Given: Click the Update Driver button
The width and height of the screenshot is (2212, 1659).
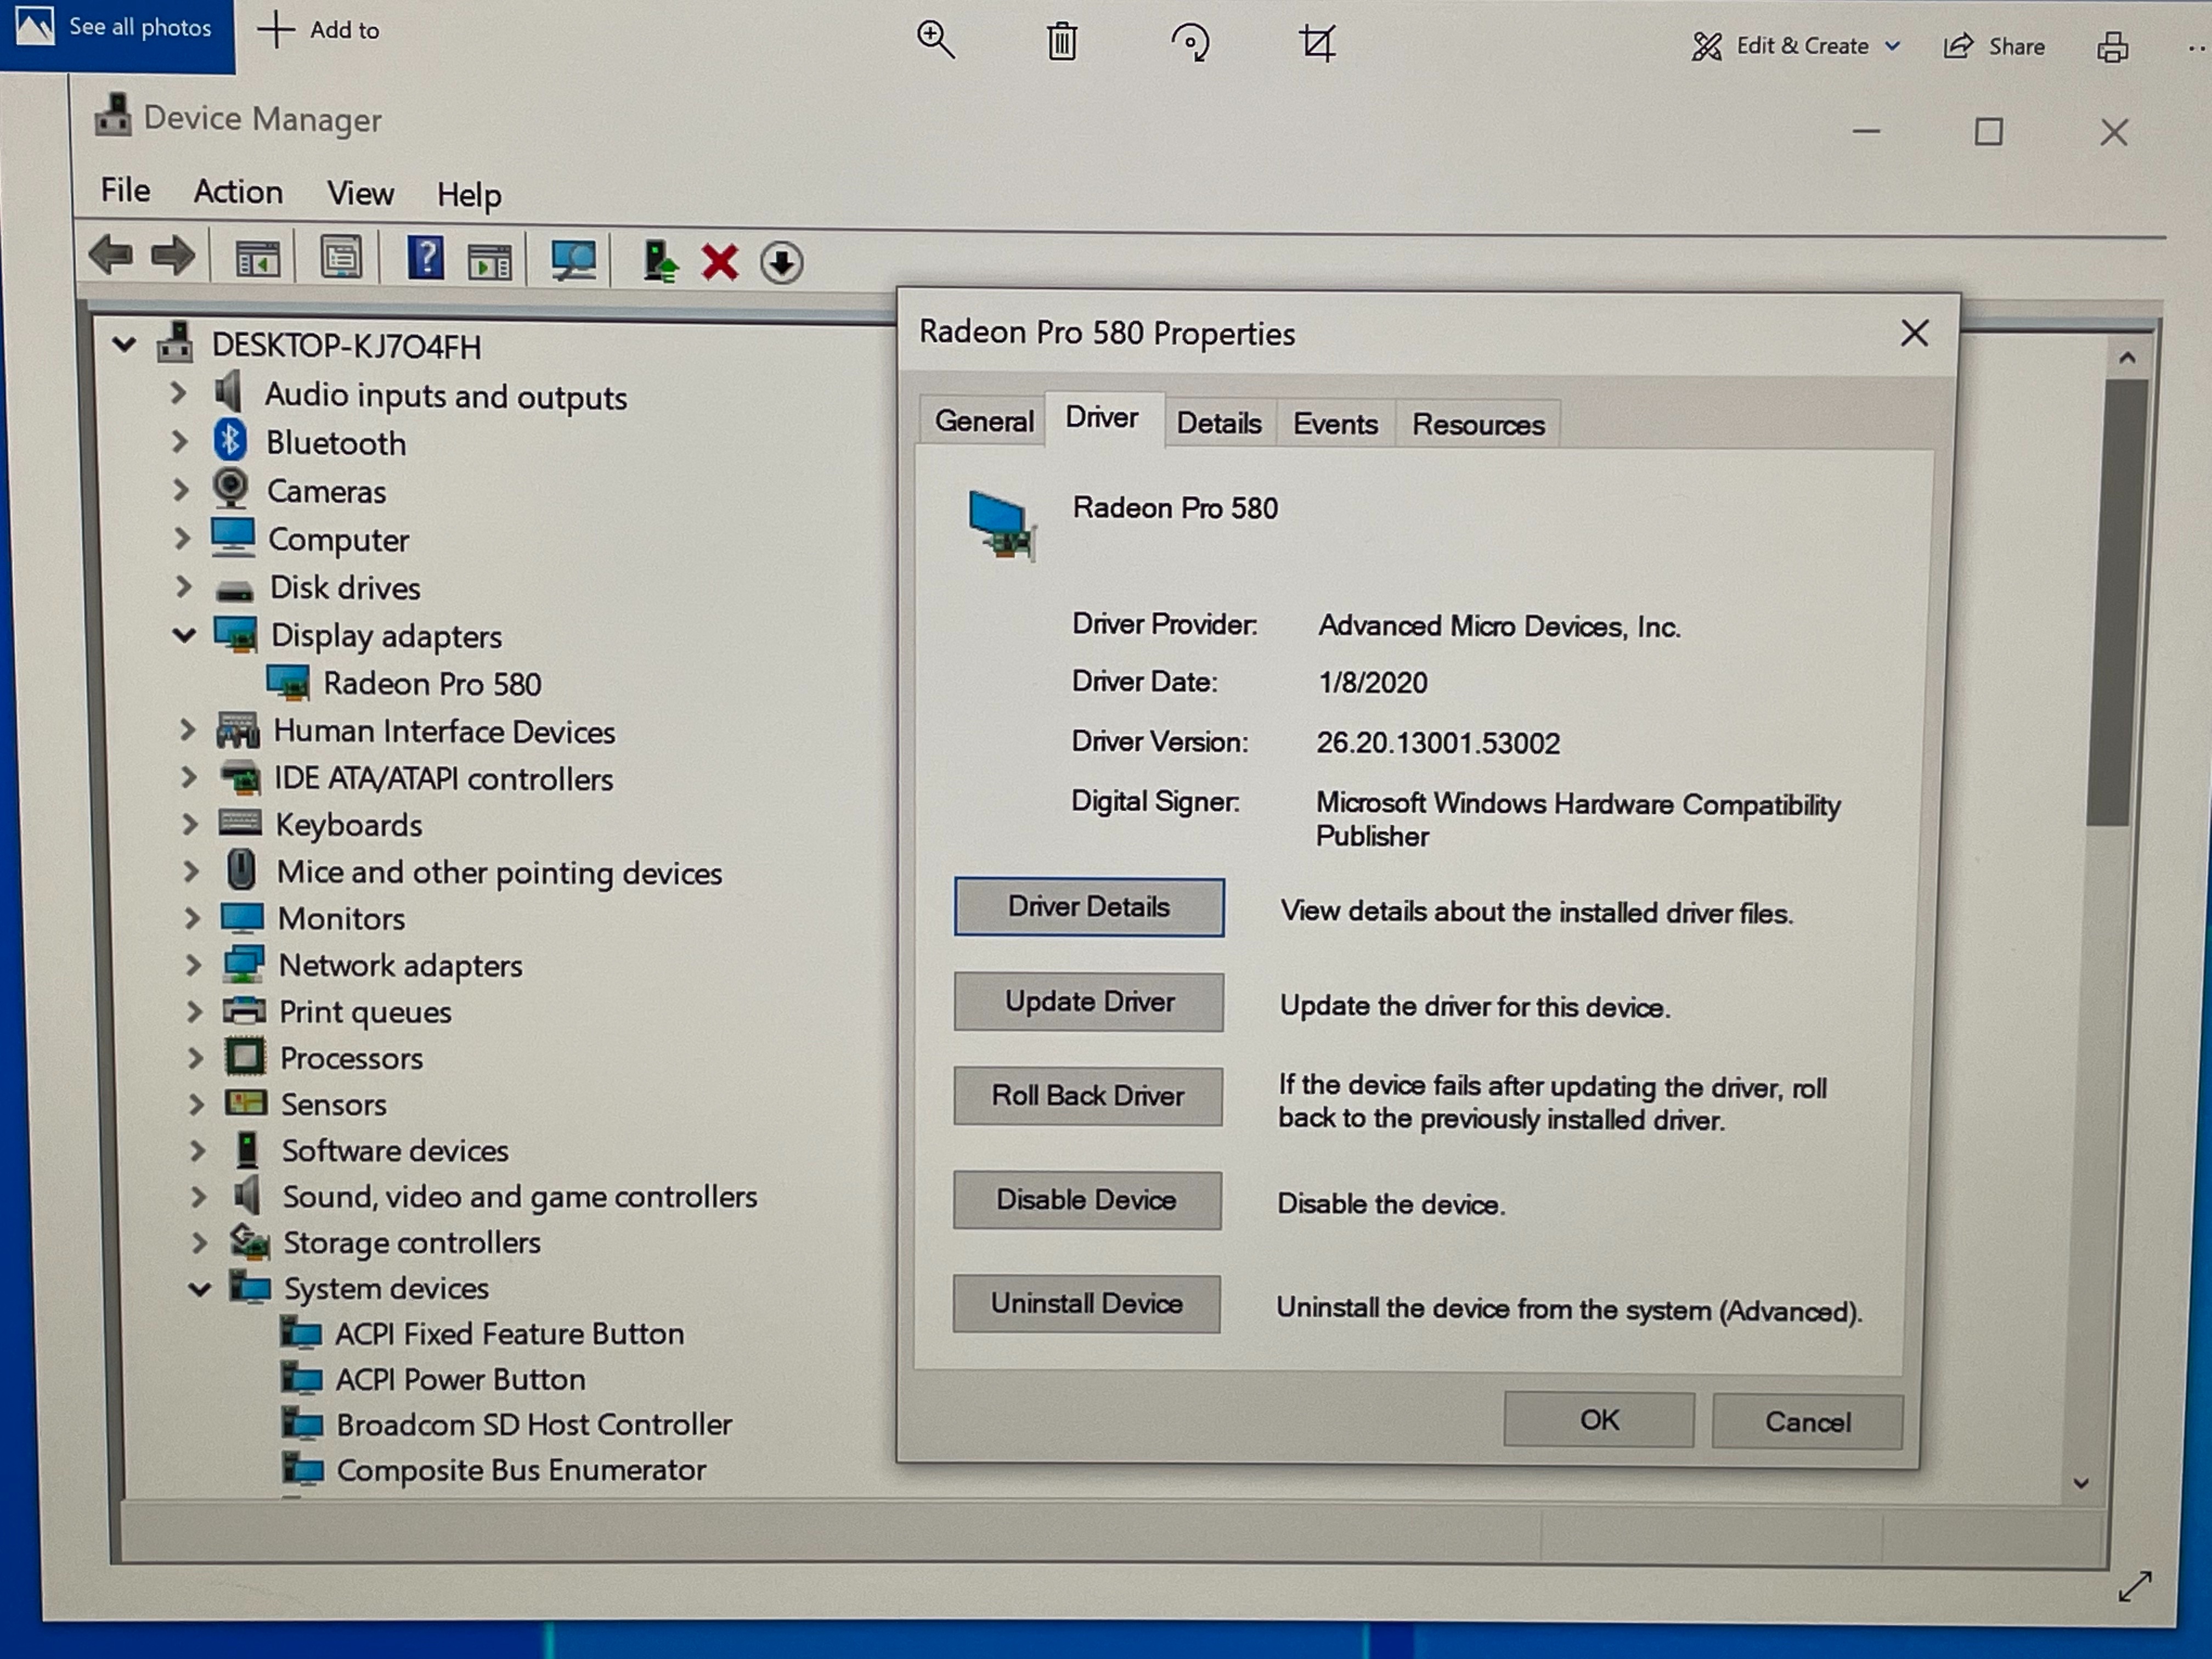Looking at the screenshot, I should click(x=1088, y=1001).
